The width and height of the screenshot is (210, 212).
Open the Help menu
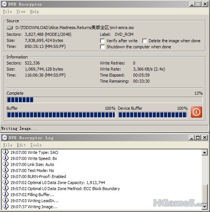[34, 12]
